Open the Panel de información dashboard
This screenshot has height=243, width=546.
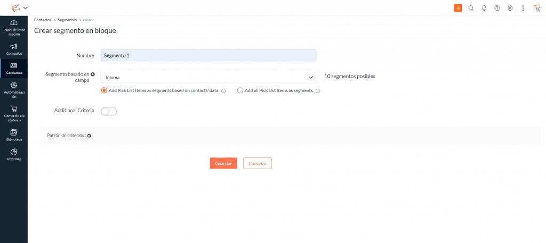14,29
